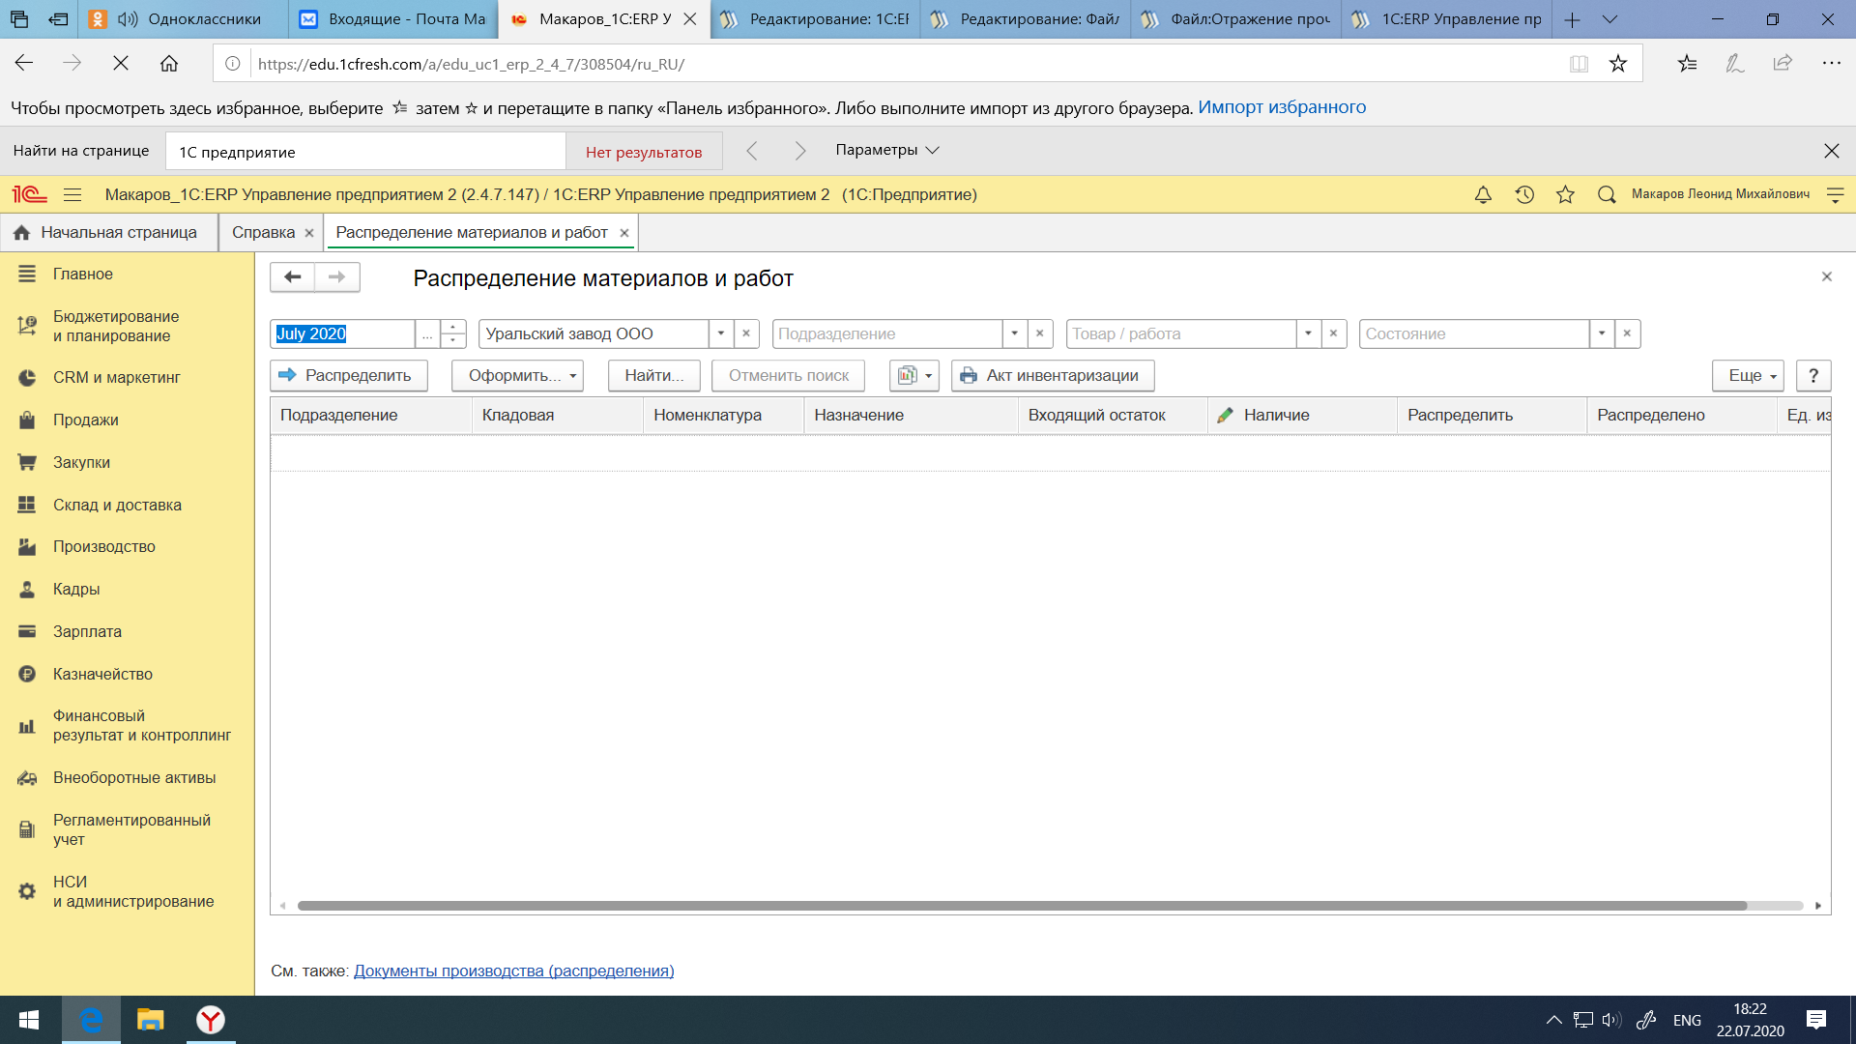Click the horizontal scrollbar of the table
Viewport: 1856px width, 1044px height.
1022,906
